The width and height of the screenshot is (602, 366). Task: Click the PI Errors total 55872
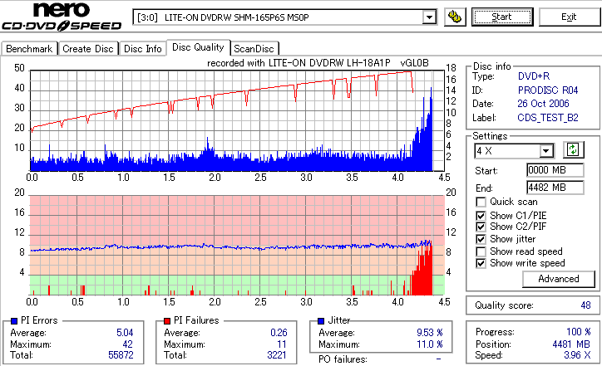121,355
